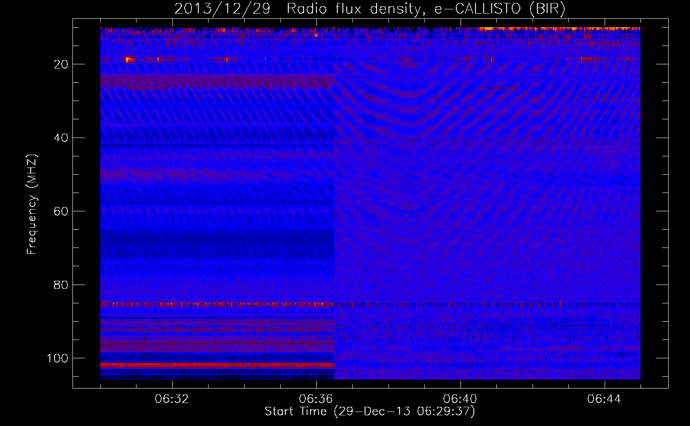690x426 pixels.
Task: Click the 60 MHz frequency tick label
Action: tap(61, 211)
